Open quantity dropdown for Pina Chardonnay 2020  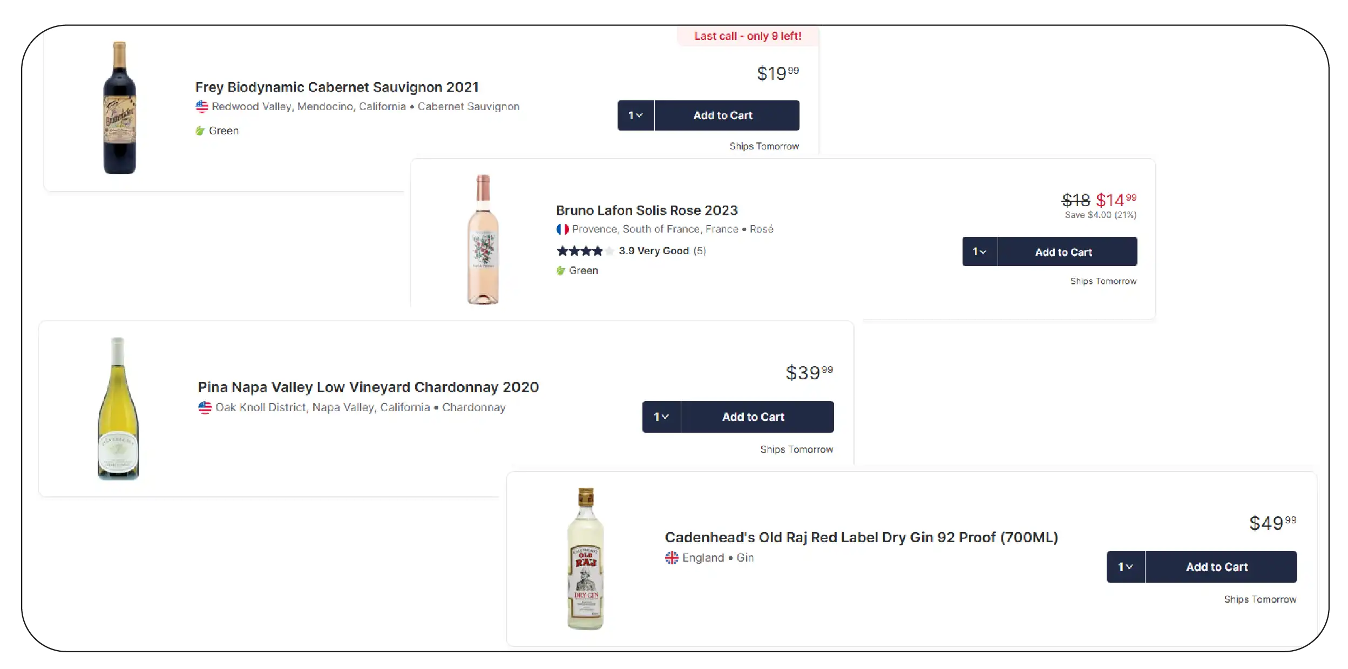coord(661,417)
